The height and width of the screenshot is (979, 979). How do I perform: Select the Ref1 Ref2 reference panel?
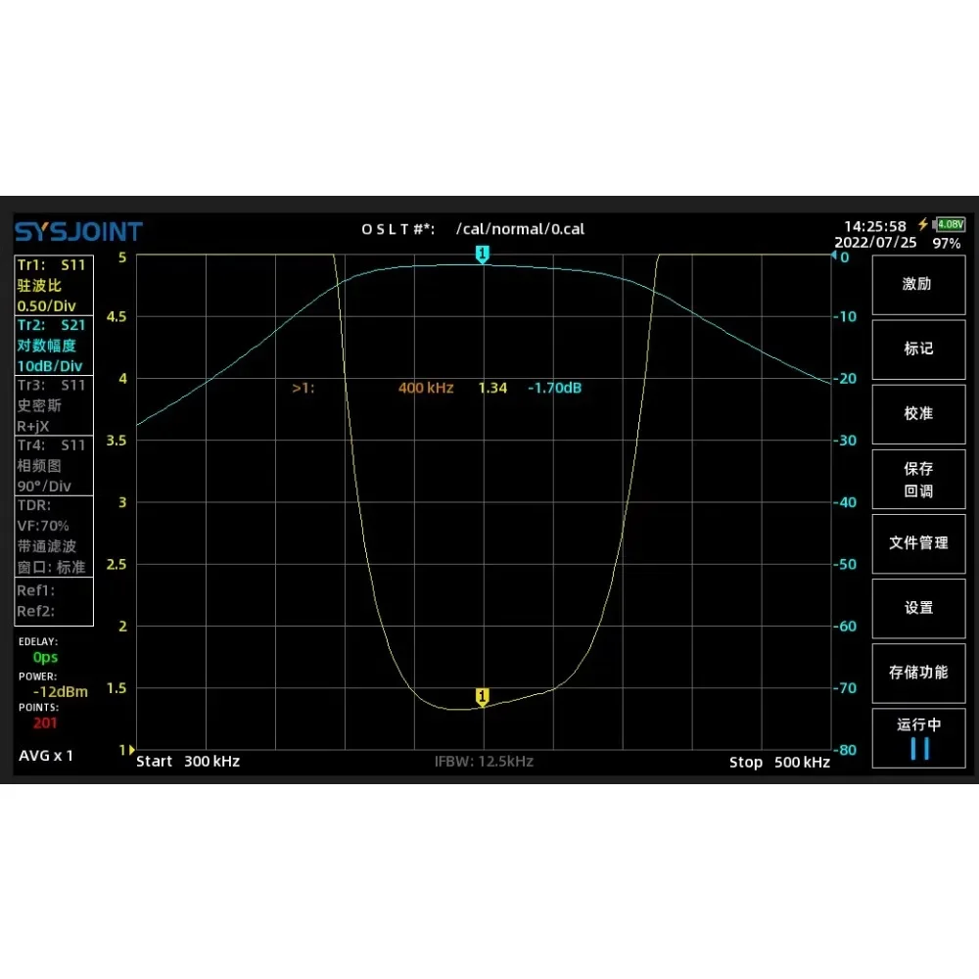point(54,601)
